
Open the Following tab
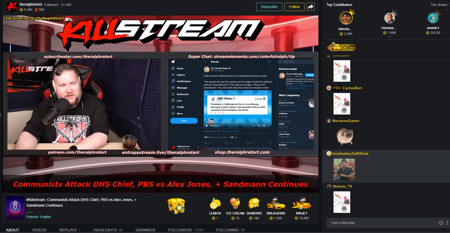point(230,230)
